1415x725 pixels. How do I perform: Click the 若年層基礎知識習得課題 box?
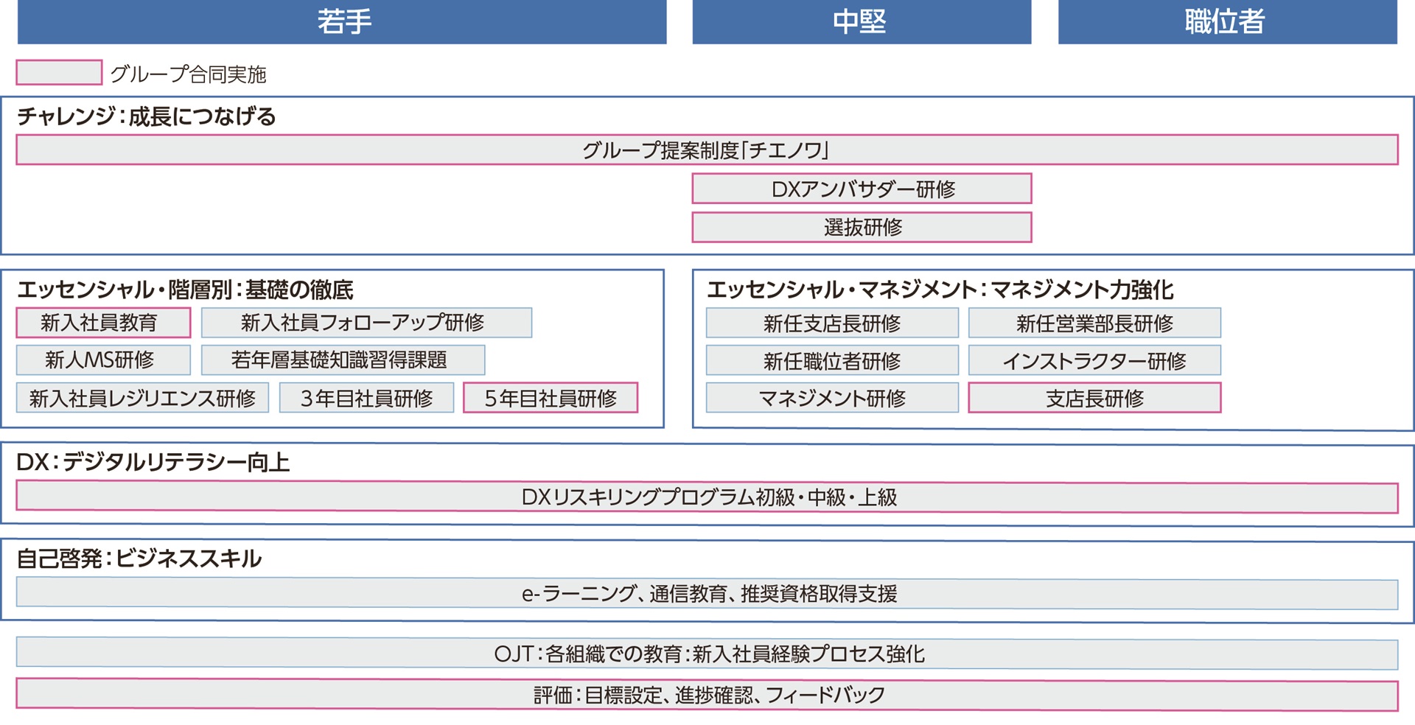pos(343,360)
